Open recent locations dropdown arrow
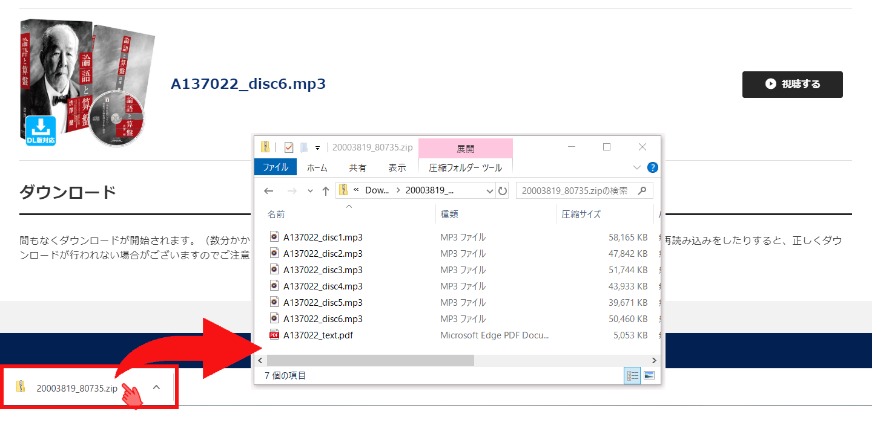This screenshot has width=872, height=423. (x=311, y=191)
